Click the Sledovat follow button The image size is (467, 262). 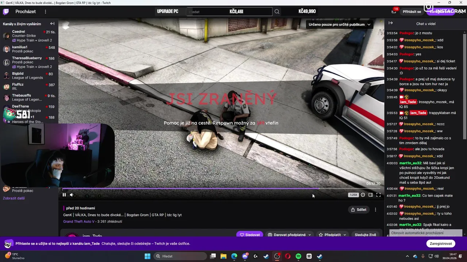coord(250,235)
